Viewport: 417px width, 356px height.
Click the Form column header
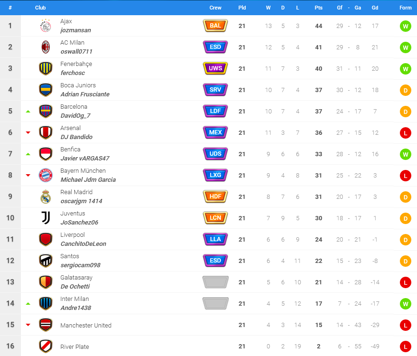point(405,8)
